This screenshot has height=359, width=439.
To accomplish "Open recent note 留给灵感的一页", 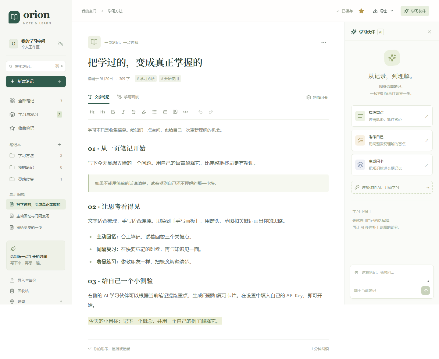I will coord(36,227).
